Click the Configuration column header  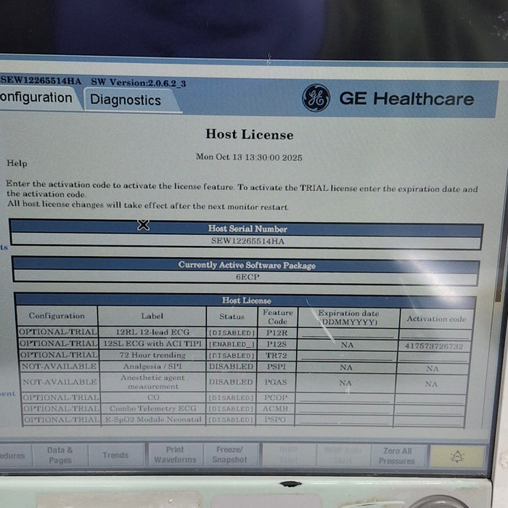coord(57,316)
